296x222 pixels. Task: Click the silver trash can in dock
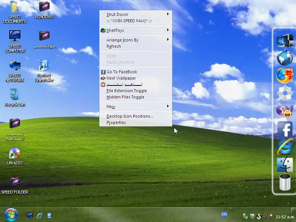tap(285, 182)
